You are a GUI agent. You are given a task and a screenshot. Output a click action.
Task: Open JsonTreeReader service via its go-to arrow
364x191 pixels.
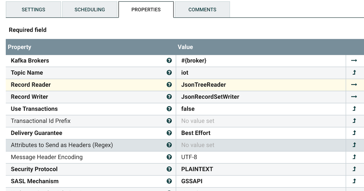point(355,85)
